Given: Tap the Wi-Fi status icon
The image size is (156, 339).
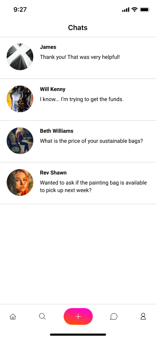Looking at the screenshot, I should pos(135,10).
